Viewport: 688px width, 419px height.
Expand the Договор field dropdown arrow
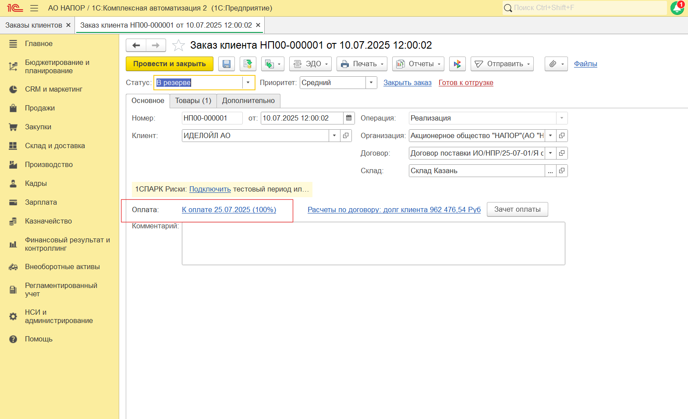(x=550, y=153)
